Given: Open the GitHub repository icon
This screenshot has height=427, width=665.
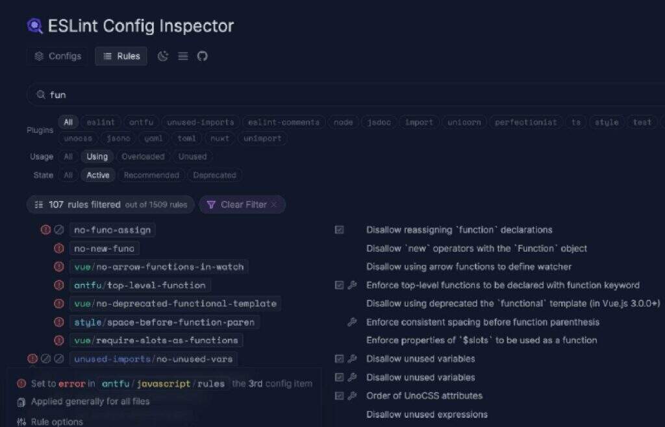Looking at the screenshot, I should click(203, 56).
